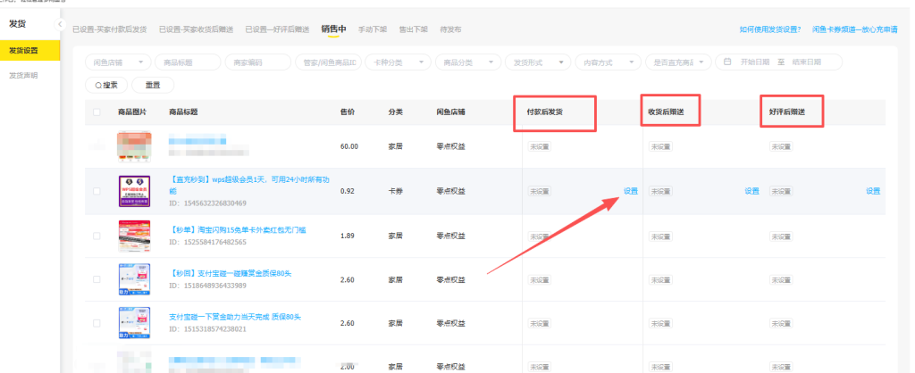Viewport: 915px width, 373px height.
Task: Click the 支付宝碰一碰 product image
Action: click(x=132, y=278)
